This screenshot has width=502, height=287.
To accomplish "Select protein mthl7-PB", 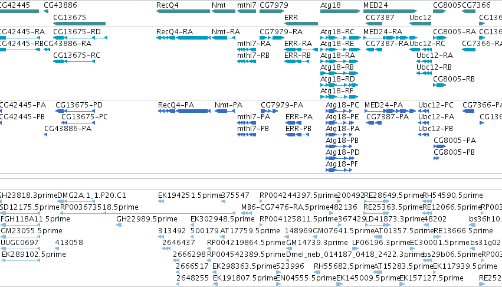I will (247, 135).
